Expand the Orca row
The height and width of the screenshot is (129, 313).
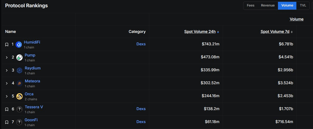click(7, 96)
